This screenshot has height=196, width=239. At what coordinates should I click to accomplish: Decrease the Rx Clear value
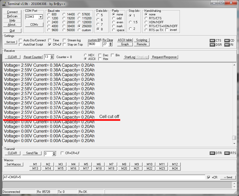pyautogui.click(x=111, y=45)
